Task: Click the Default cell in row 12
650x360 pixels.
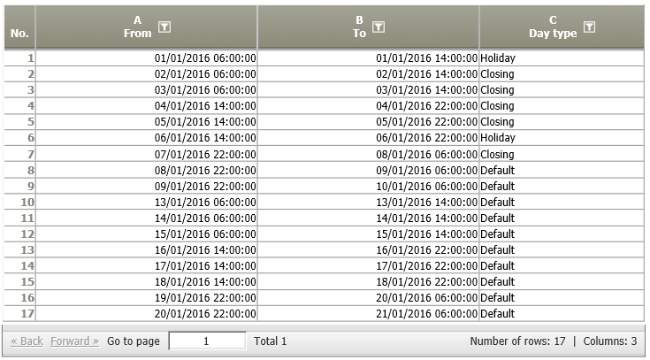Action: click(562, 234)
